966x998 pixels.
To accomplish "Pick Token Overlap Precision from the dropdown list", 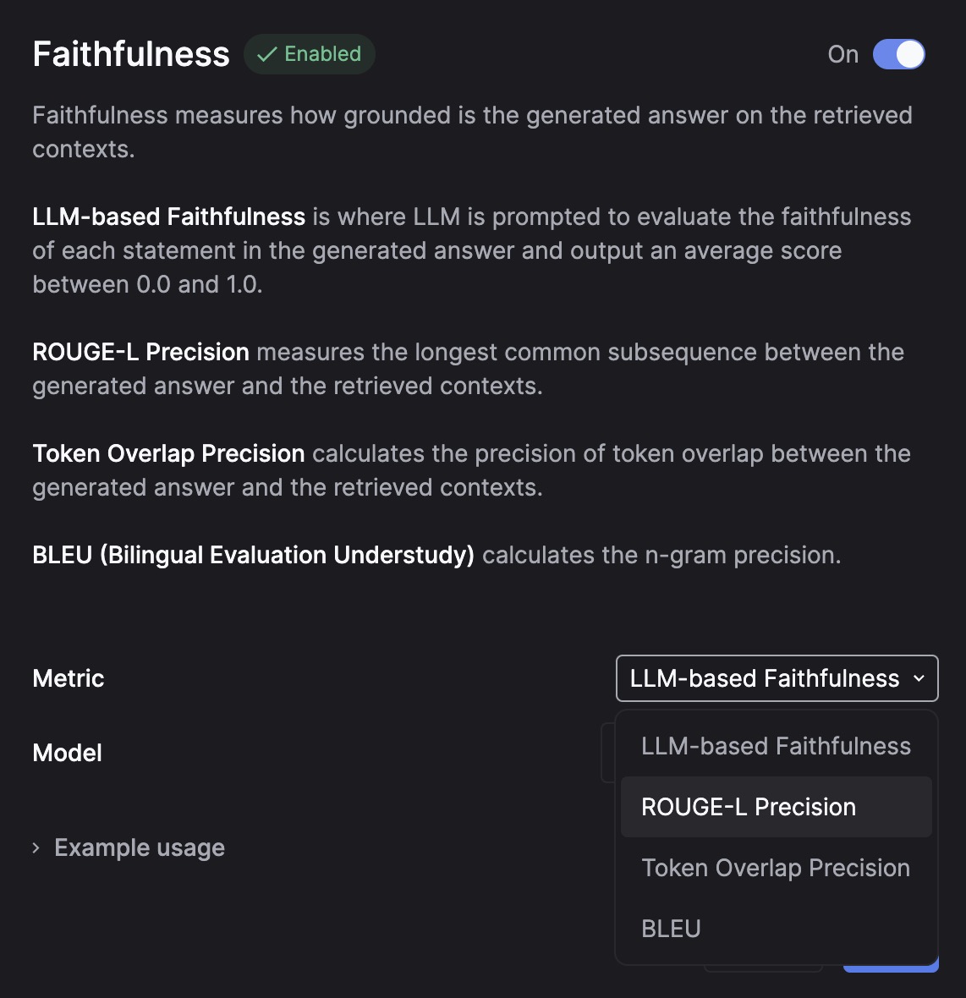I will 776,868.
